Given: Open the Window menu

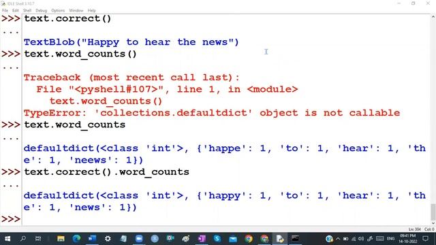Looking at the screenshot, I should [x=76, y=11].
